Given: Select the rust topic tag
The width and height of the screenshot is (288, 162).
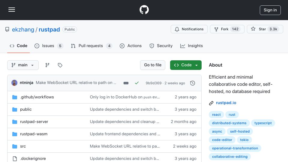Looking at the screenshot, I should (232, 115).
